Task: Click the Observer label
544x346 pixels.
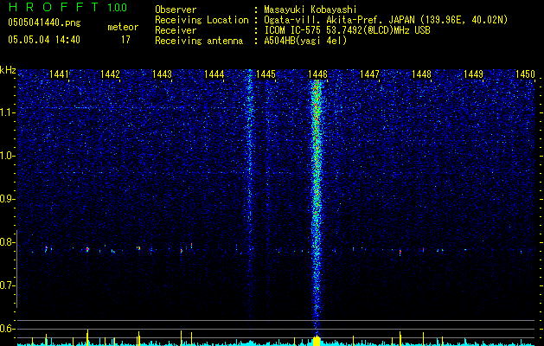Action: click(x=176, y=10)
